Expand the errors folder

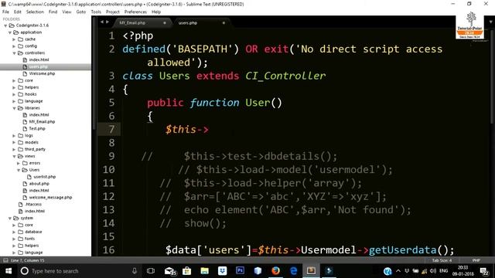[19, 163]
